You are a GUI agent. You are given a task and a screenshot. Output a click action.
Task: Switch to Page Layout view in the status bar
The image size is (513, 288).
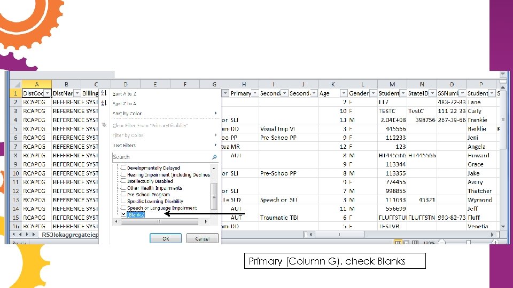407,243
